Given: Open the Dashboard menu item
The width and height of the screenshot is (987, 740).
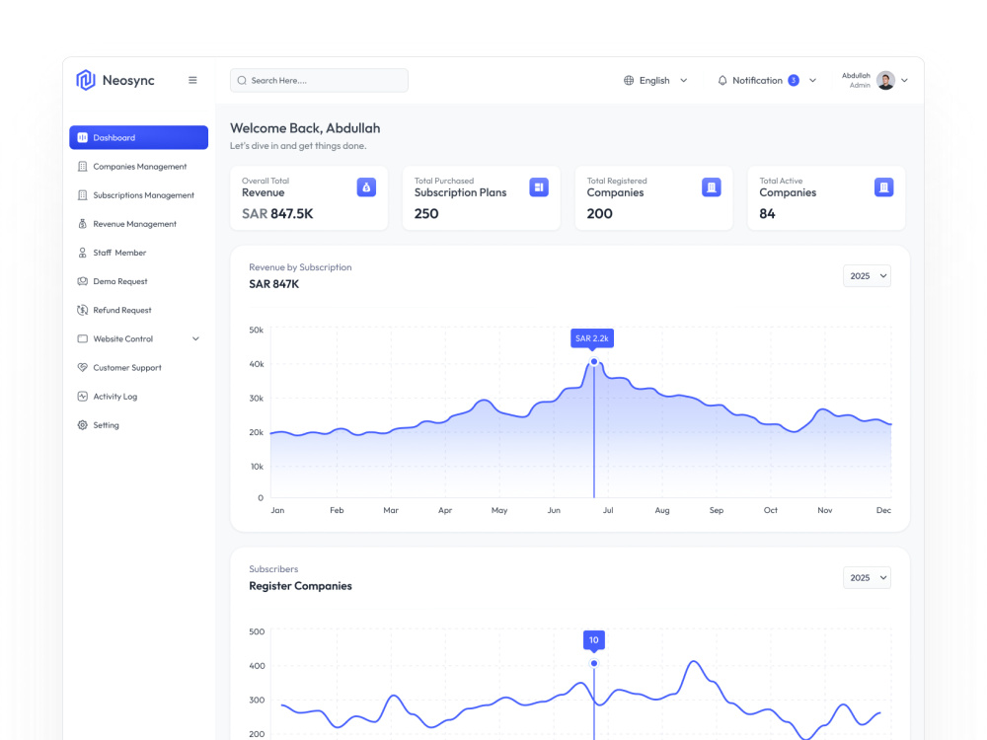Looking at the screenshot, I should 138,137.
